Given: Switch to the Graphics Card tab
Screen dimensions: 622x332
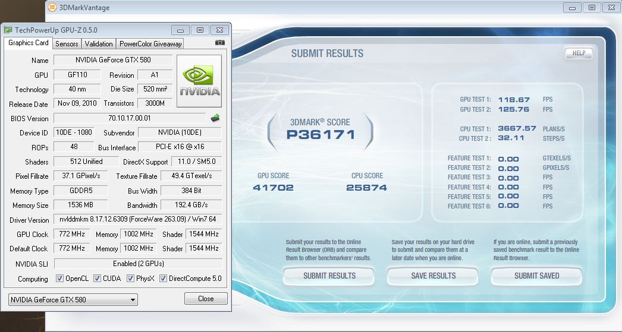Looking at the screenshot, I should [28, 43].
